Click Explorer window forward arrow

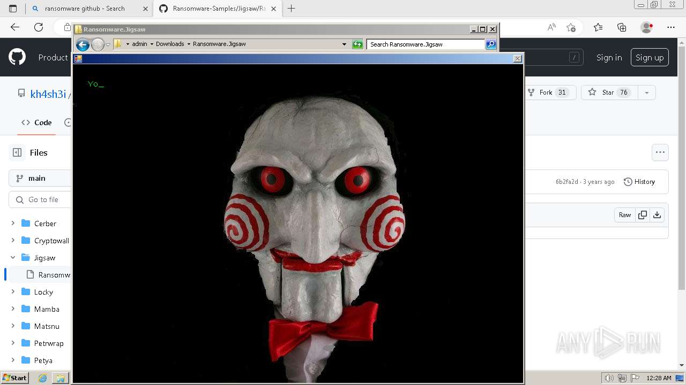point(98,44)
